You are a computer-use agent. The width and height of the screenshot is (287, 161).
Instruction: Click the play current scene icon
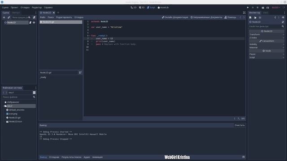[x=263, y=8]
